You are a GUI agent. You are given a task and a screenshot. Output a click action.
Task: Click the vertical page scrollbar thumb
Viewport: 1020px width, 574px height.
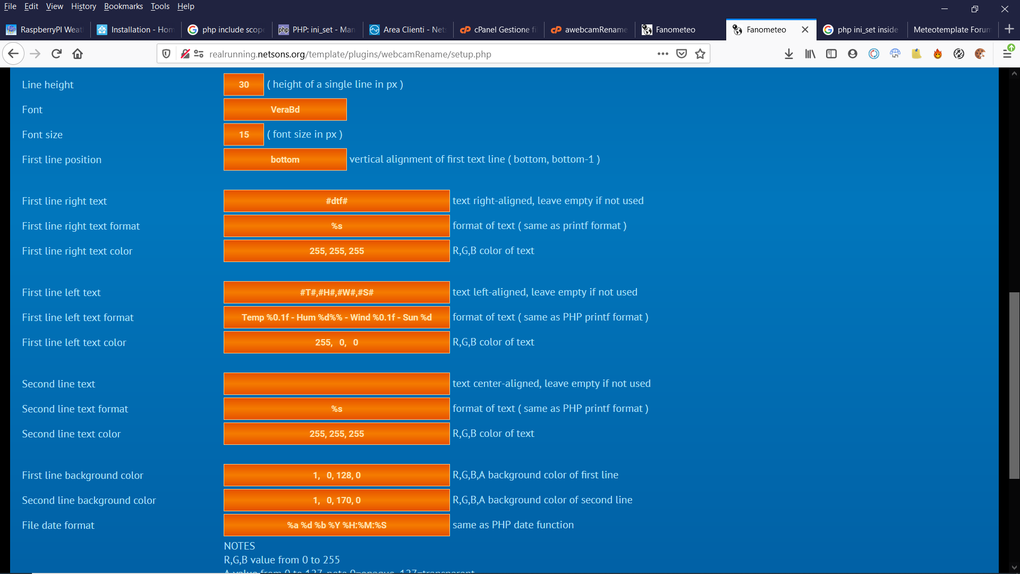tap(1014, 385)
